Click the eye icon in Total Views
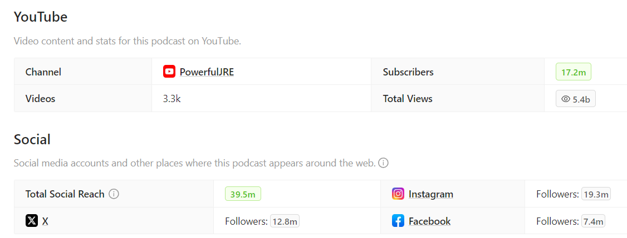 tap(566, 99)
